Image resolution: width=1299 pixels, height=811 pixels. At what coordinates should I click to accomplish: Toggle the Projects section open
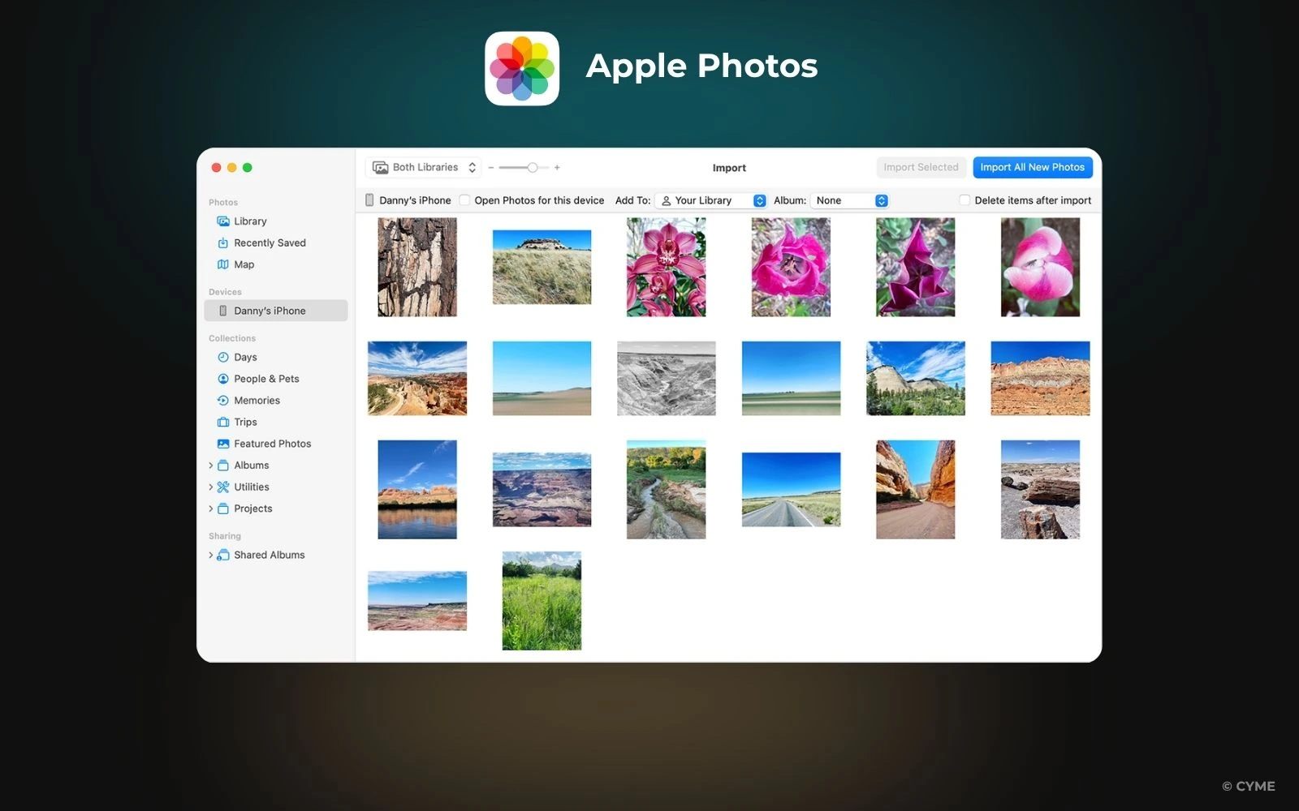pyautogui.click(x=212, y=508)
